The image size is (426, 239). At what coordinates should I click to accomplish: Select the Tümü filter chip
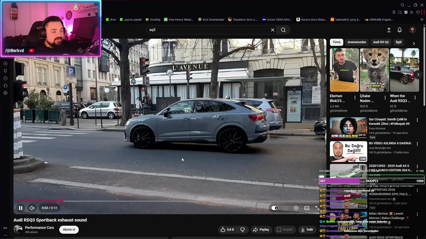(x=336, y=42)
